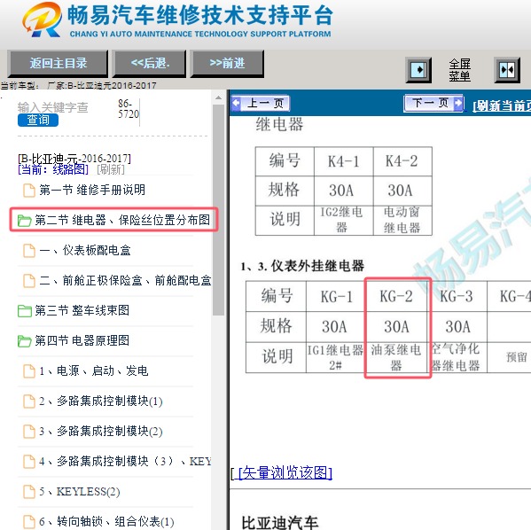Click the 电动窗继电器 description cell
531x530 pixels.
pos(402,220)
